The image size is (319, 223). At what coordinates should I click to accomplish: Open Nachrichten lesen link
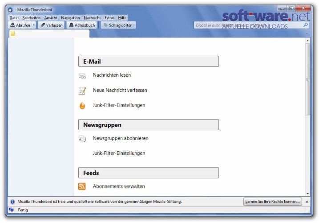click(x=112, y=75)
